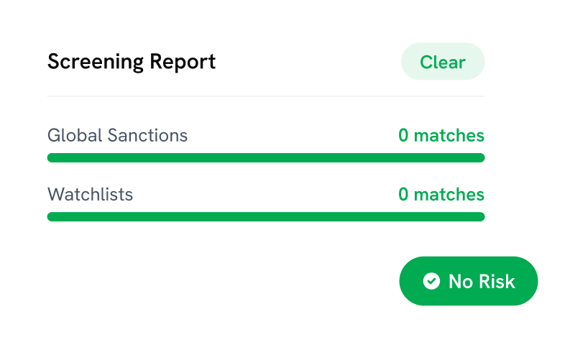Open Global Sanctions 0 matches result

pos(441,135)
